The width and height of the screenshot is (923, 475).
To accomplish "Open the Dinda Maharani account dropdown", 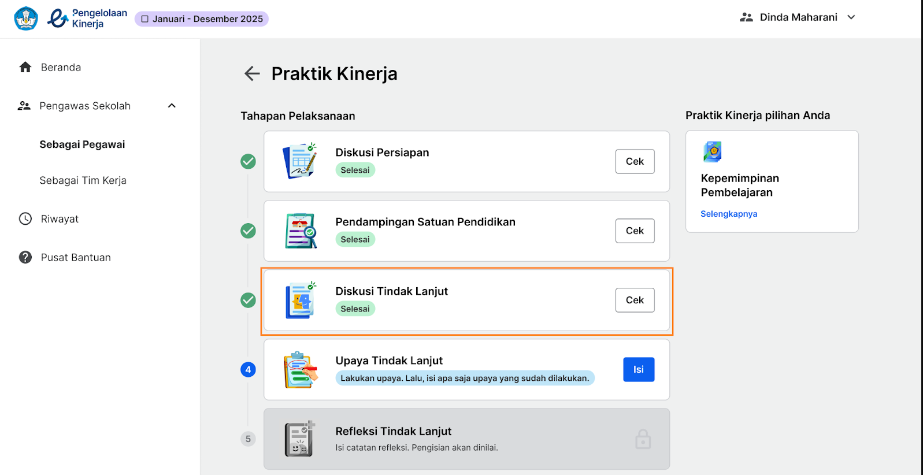I will 798,17.
